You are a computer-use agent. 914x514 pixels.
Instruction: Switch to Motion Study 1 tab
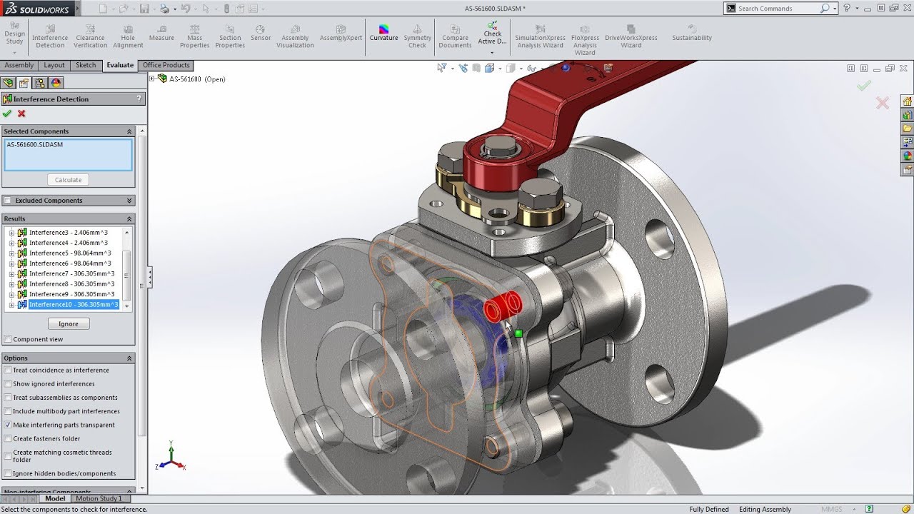99,498
